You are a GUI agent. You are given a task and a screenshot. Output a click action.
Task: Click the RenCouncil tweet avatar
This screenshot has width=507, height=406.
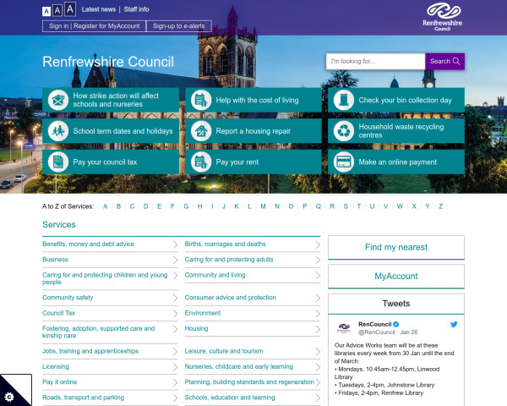pos(344,327)
